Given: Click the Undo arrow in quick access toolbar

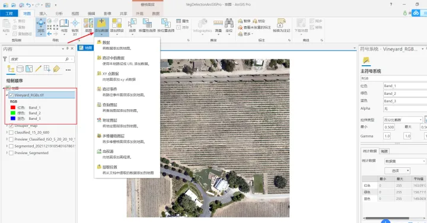Looking at the screenshot, I should point(28,5).
